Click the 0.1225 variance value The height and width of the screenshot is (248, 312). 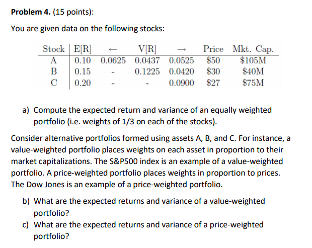coord(147,71)
